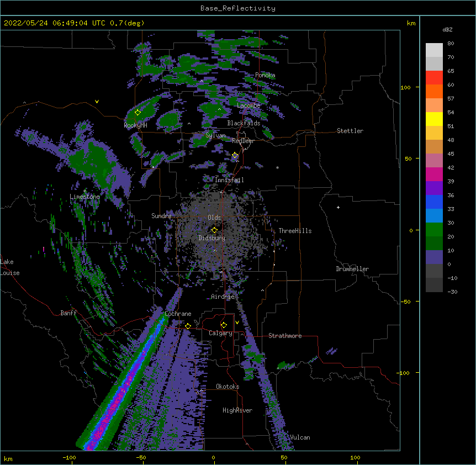The height and width of the screenshot is (465, 476).
Task: Click the Olds town label
Action: (x=214, y=218)
